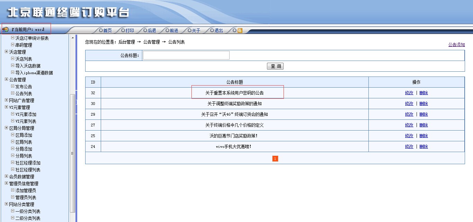This screenshot has width=473, height=222.
Task: Focus the 公告标题 search input field
Action: (186, 55)
